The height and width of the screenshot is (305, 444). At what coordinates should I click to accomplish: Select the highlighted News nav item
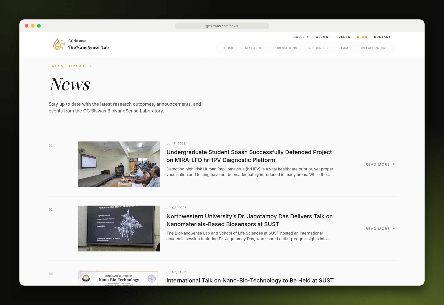coord(362,37)
